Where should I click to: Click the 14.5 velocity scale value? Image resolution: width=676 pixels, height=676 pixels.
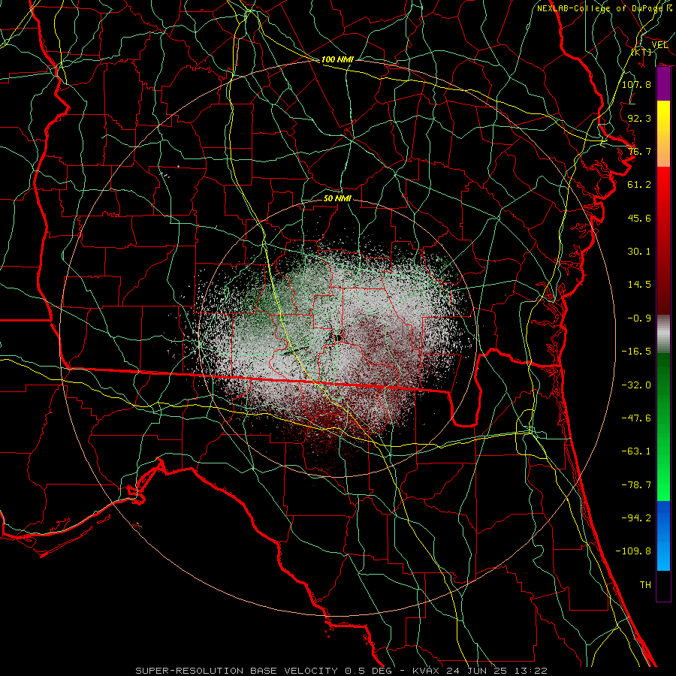(x=639, y=285)
